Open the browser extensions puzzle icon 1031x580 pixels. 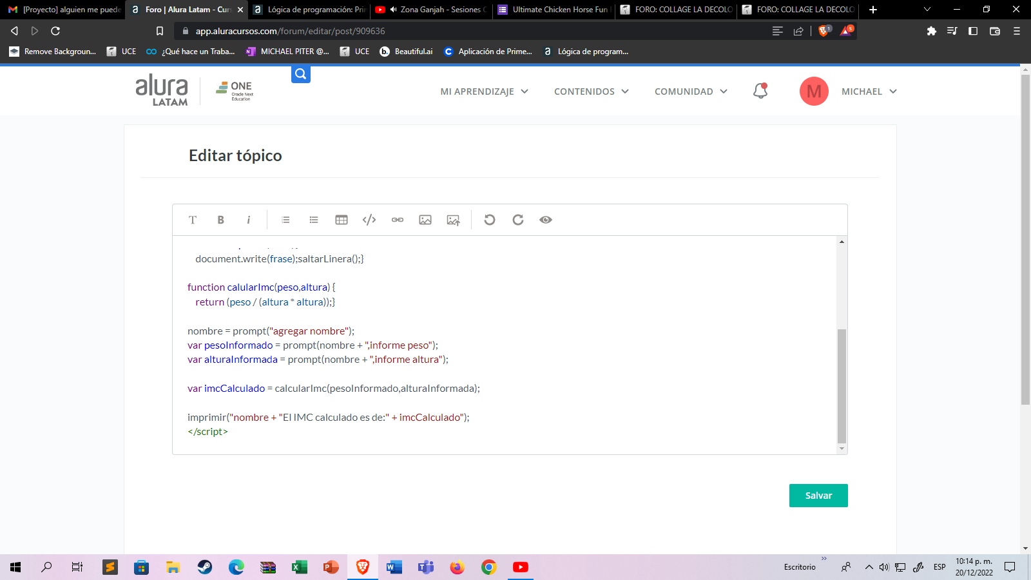click(931, 31)
